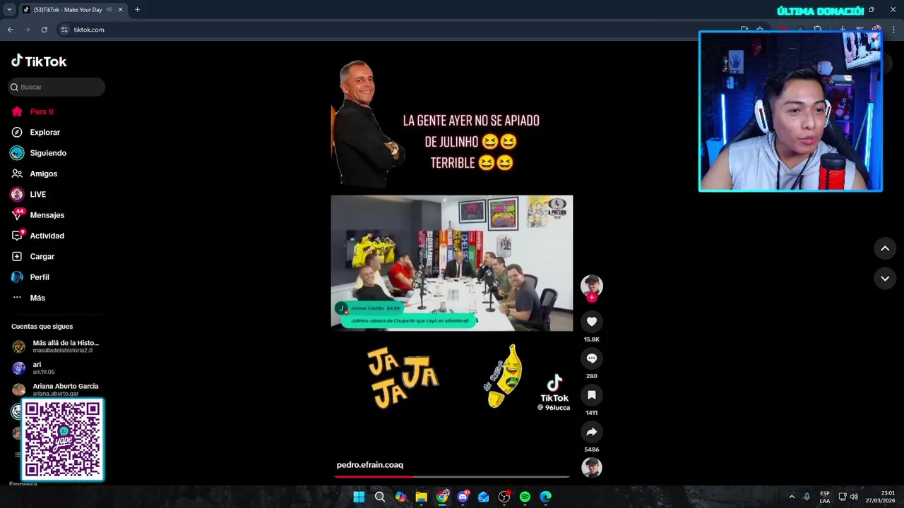Select the TikTok - Make Your Day tab

coord(67,10)
